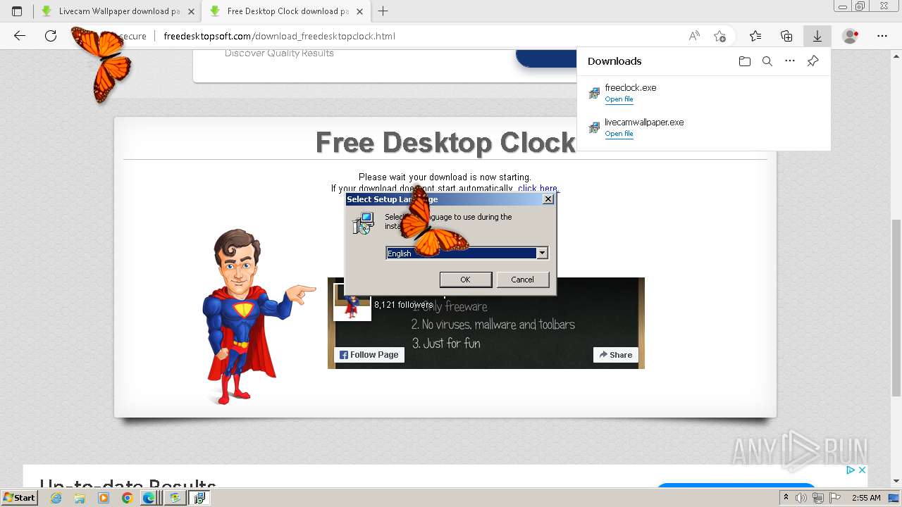Click the 'click here' download link

[x=538, y=188]
